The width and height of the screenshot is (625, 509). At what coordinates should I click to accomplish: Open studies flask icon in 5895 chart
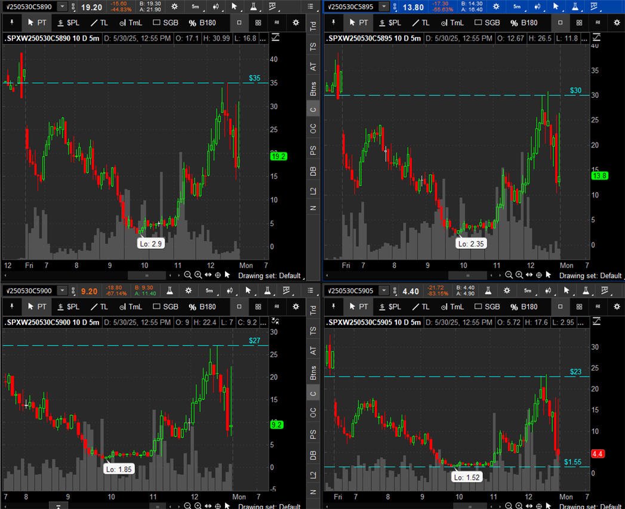(575, 7)
